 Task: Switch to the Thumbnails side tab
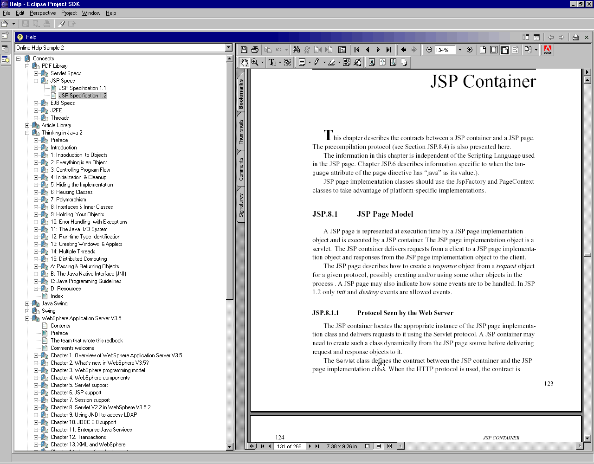coord(241,132)
